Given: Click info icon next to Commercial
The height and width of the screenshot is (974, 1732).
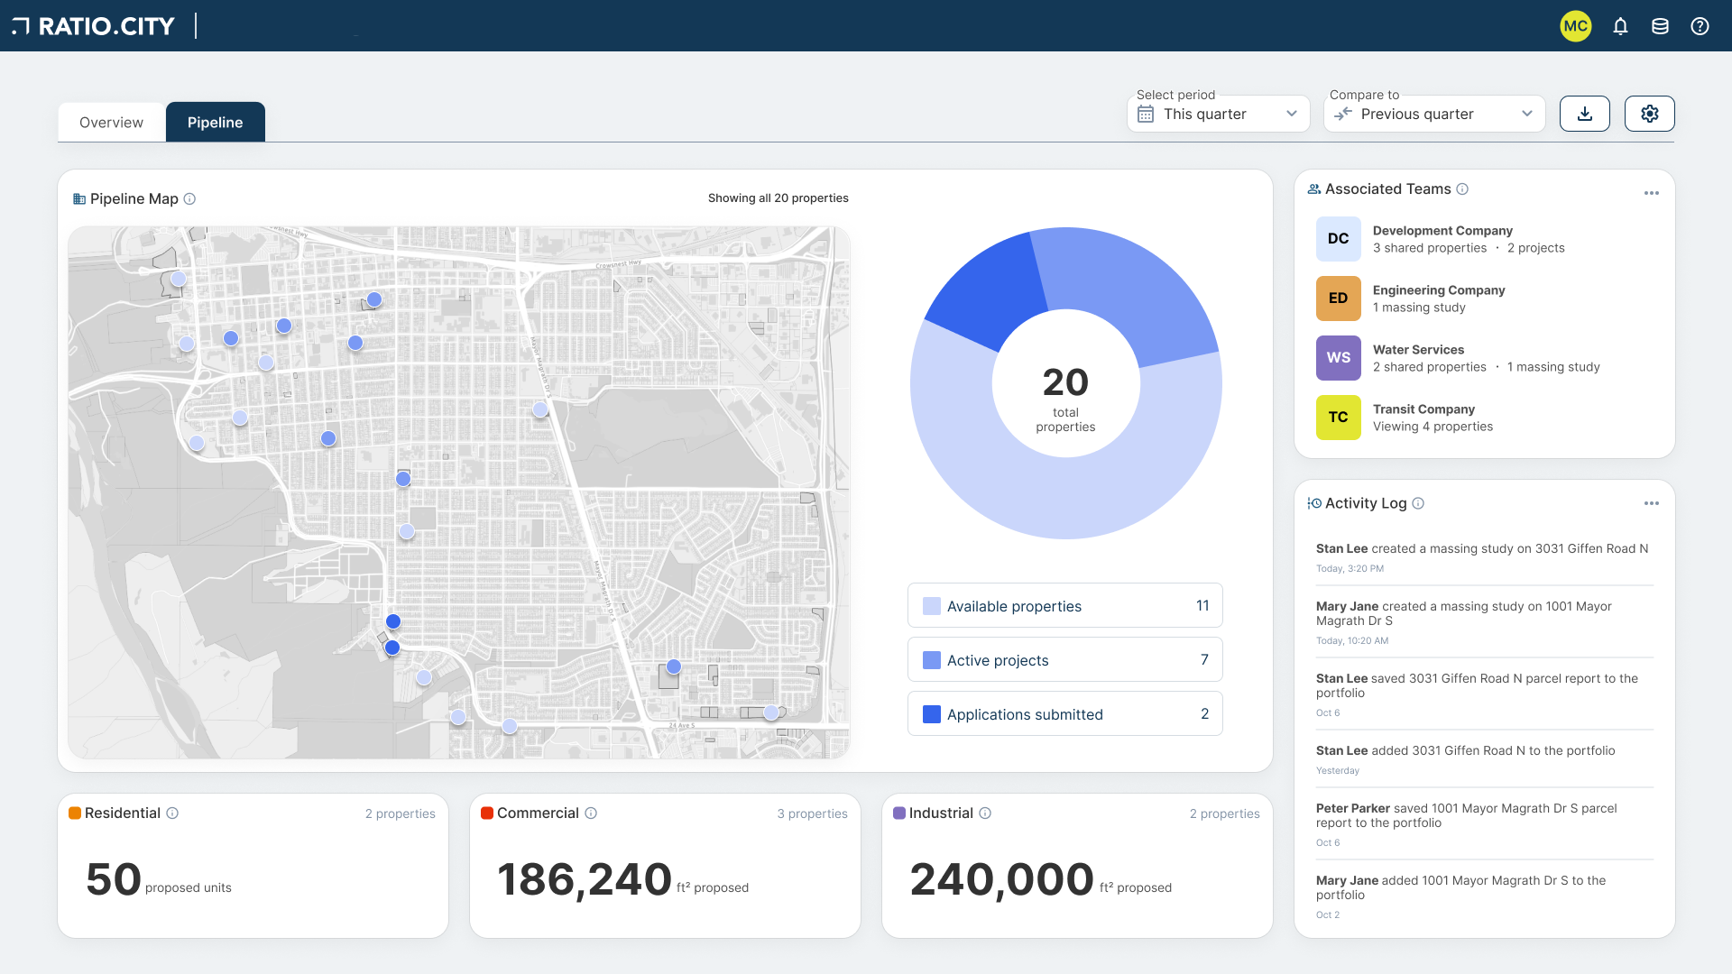Looking at the screenshot, I should coord(591,813).
